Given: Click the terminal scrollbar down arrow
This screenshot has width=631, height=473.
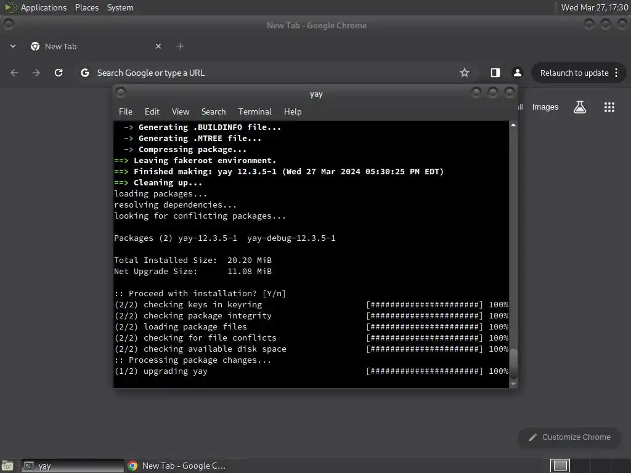Looking at the screenshot, I should pos(513,384).
